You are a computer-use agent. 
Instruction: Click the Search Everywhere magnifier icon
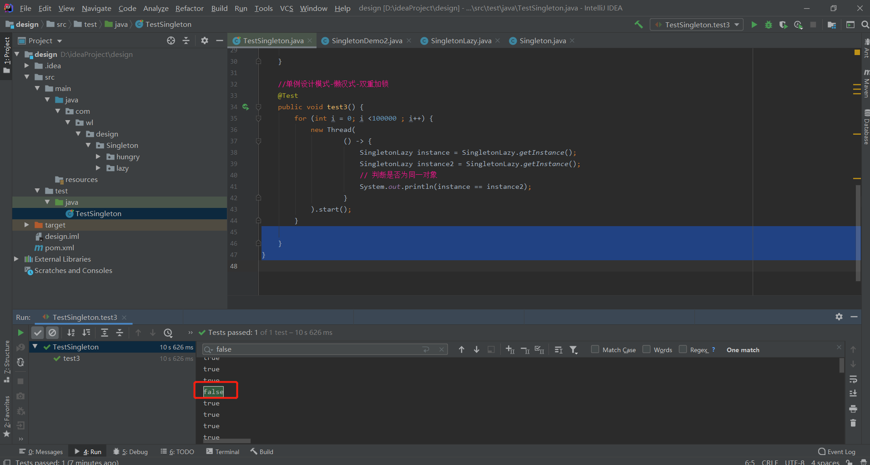tap(865, 25)
